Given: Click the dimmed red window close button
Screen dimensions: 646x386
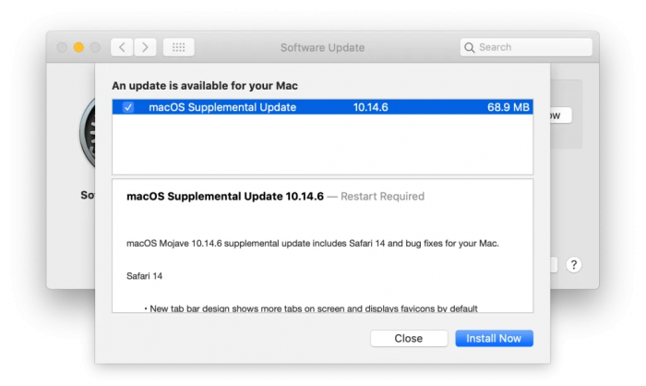Looking at the screenshot, I should (62, 47).
